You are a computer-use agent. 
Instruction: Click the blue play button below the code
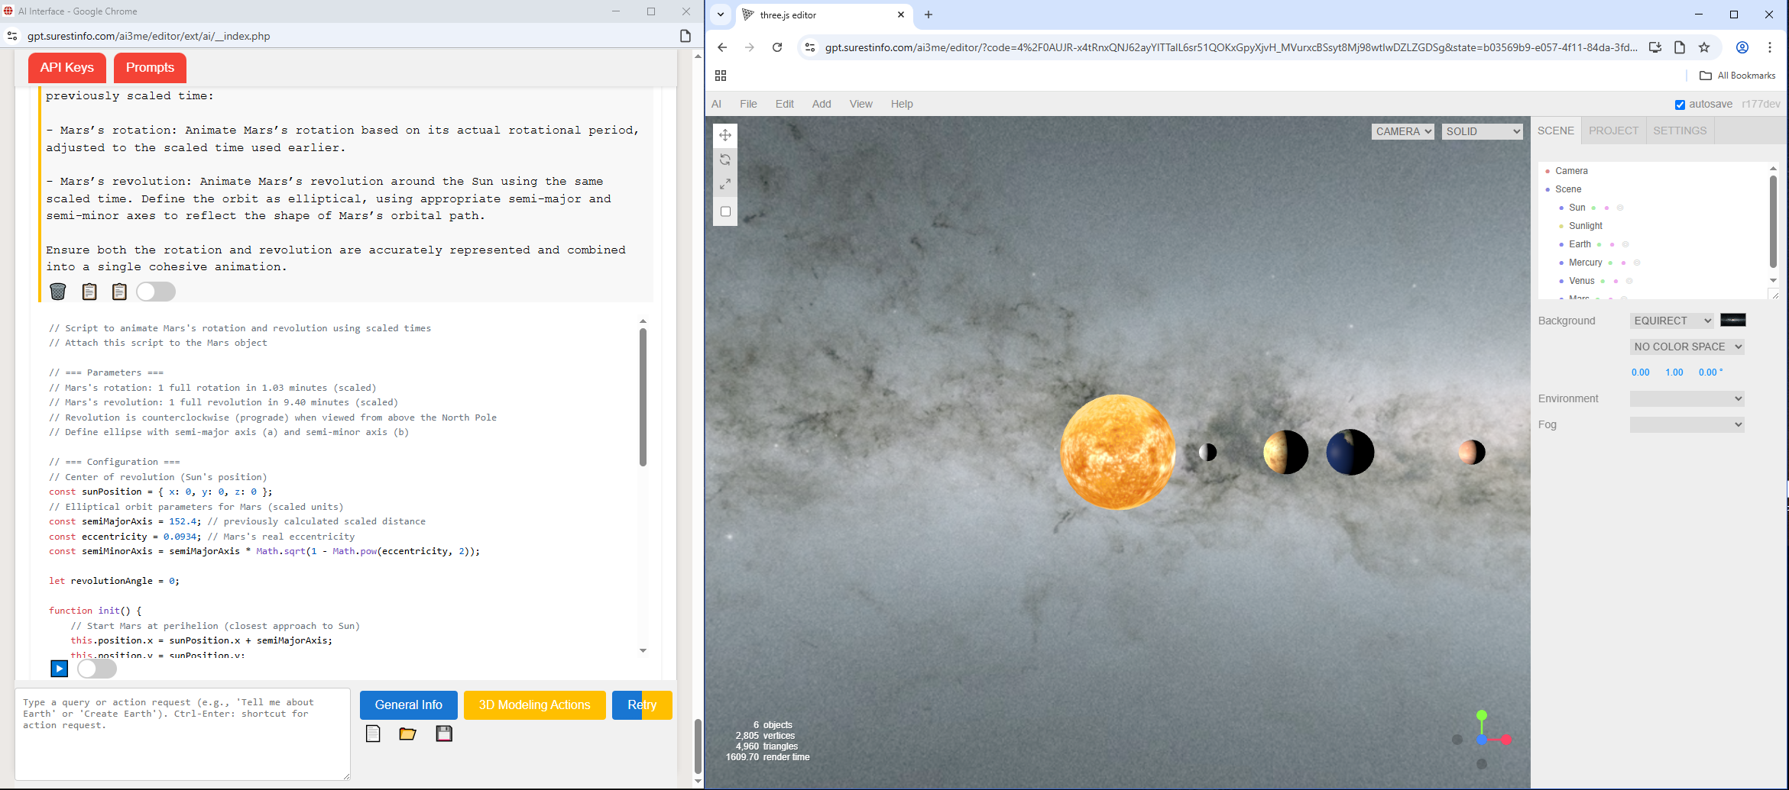59,669
